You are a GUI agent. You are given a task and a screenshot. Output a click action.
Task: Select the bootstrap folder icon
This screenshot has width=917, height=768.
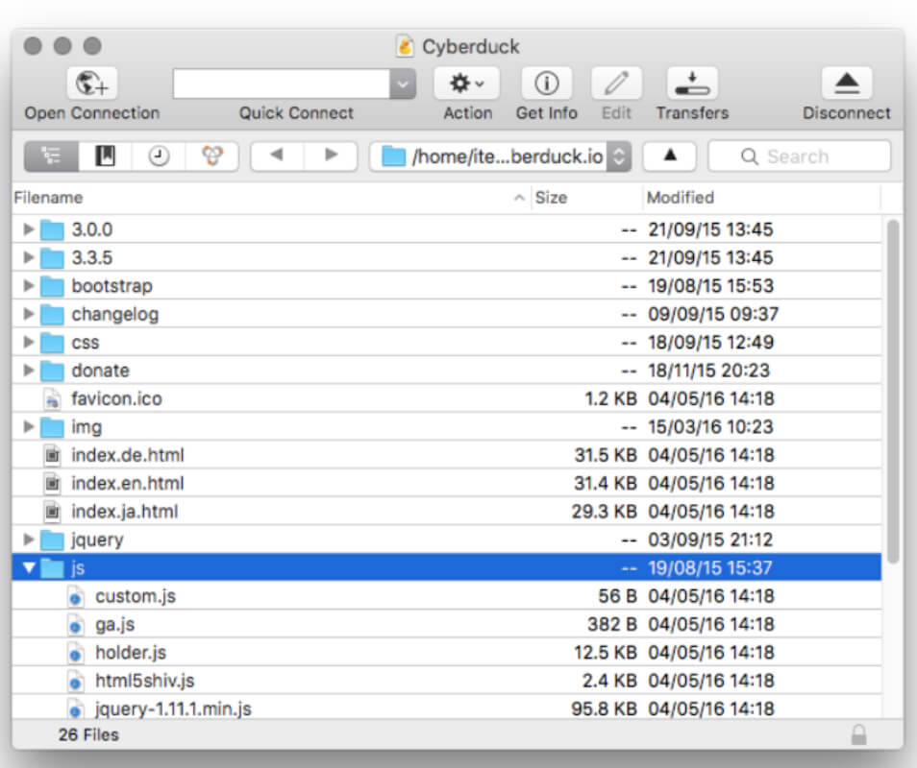click(52, 286)
